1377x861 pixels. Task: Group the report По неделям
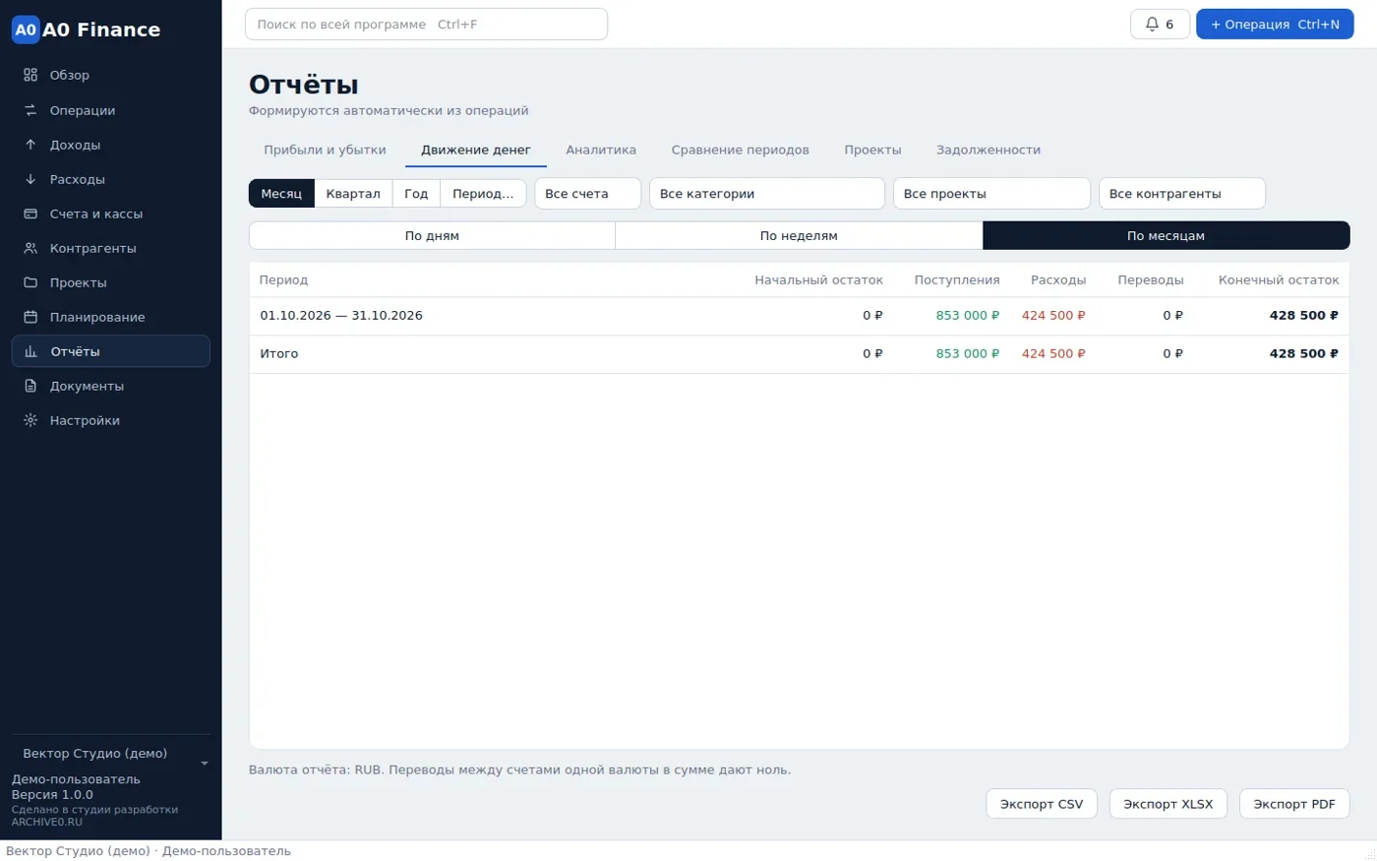pyautogui.click(x=799, y=236)
